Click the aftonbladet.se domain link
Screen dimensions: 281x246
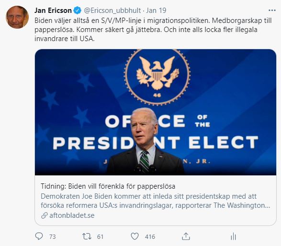point(72,215)
